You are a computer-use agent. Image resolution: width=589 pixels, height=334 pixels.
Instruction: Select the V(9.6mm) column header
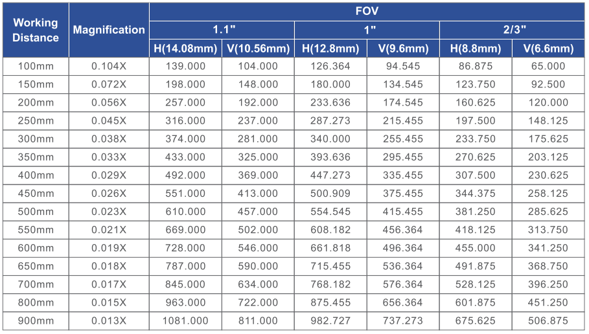(403, 49)
